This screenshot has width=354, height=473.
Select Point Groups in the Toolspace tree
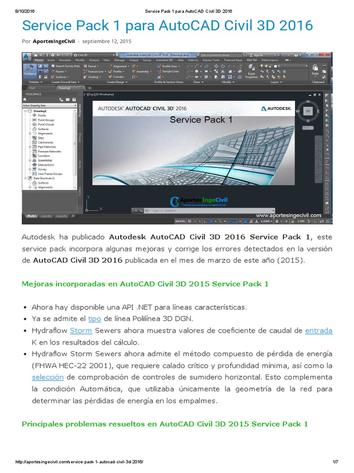click(x=46, y=120)
